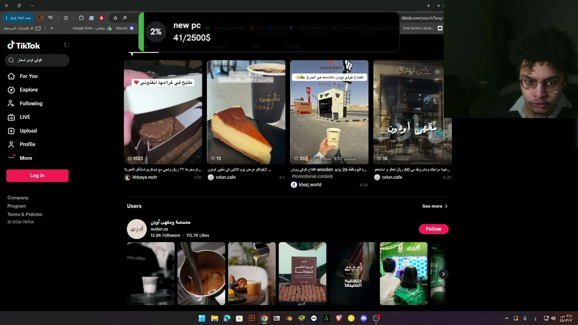This screenshot has height=325, width=578.
Task: Open the TikTok home logo
Action: coord(23,45)
